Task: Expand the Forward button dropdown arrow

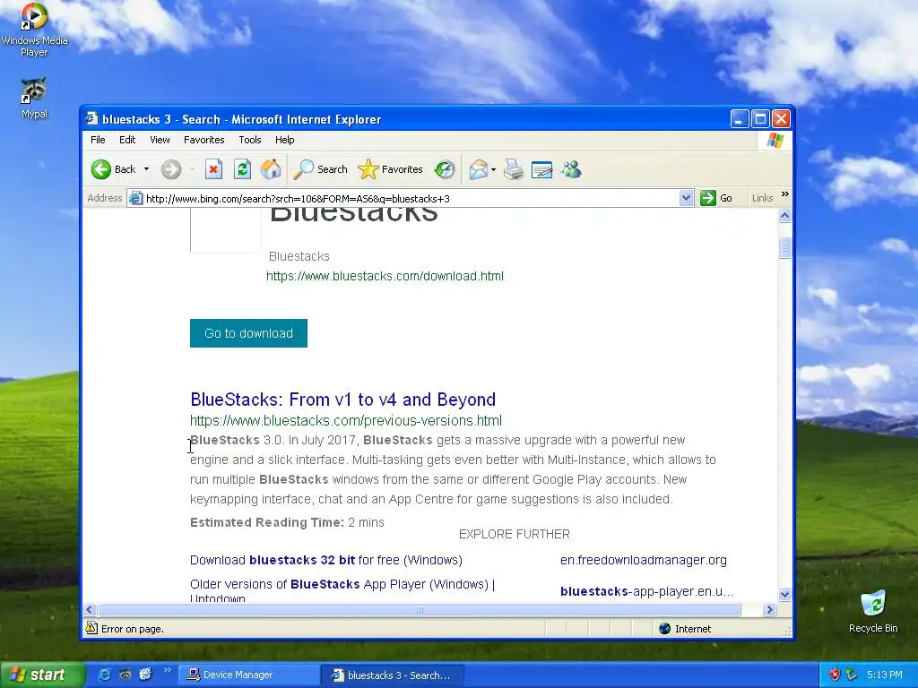Action: (x=192, y=169)
